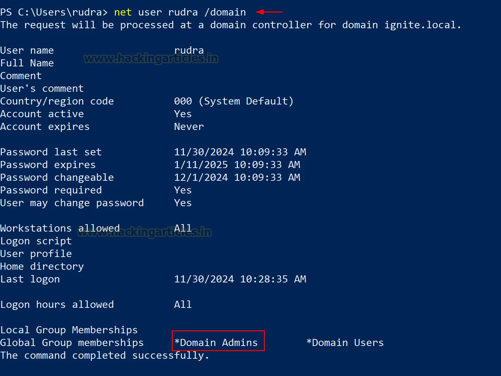The height and width of the screenshot is (376, 501).
Task: Click the typed 'net' command word
Action: 123,12
